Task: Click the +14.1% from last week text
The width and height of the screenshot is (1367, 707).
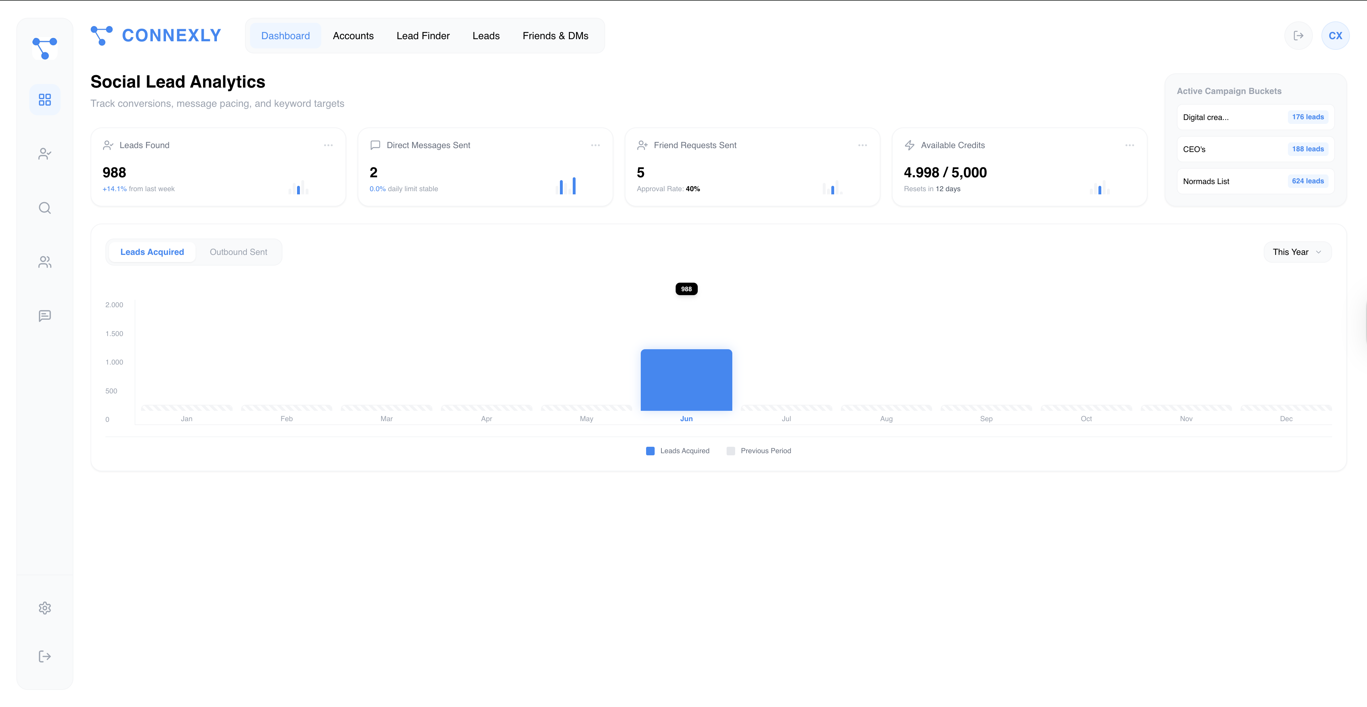Action: [x=139, y=189]
